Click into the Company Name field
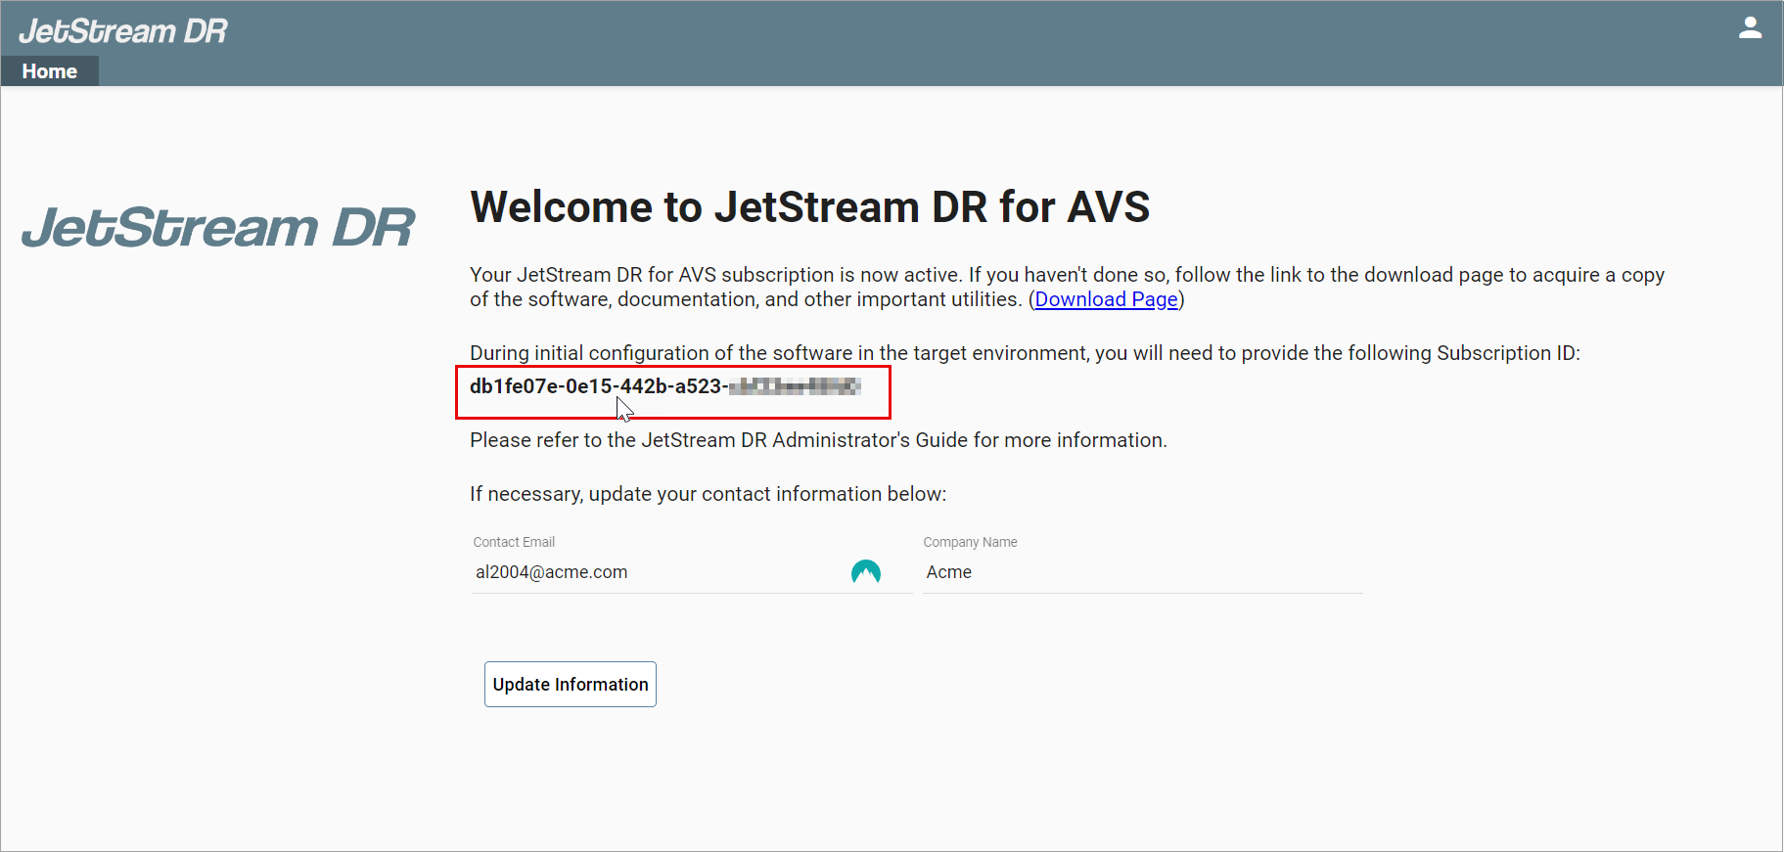 (x=1141, y=572)
